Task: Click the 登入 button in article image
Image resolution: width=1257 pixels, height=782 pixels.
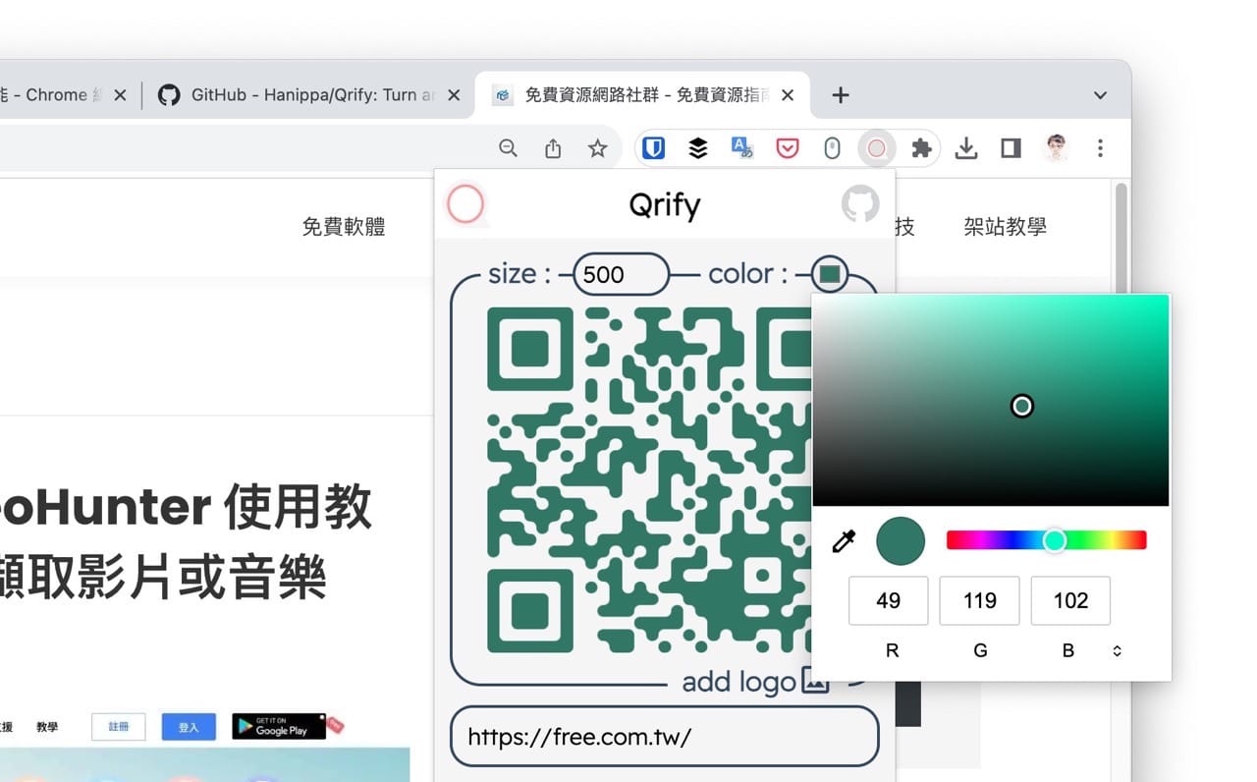Action: (189, 727)
